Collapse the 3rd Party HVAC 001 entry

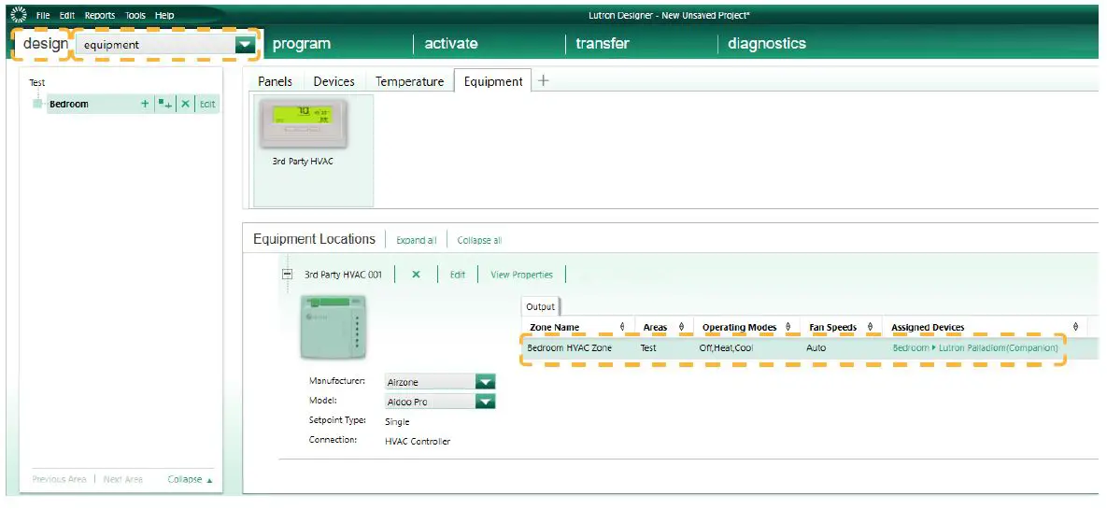click(288, 275)
